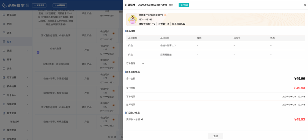Select 会员积分1.52 text
308x140 pixels.
(x=179, y=24)
